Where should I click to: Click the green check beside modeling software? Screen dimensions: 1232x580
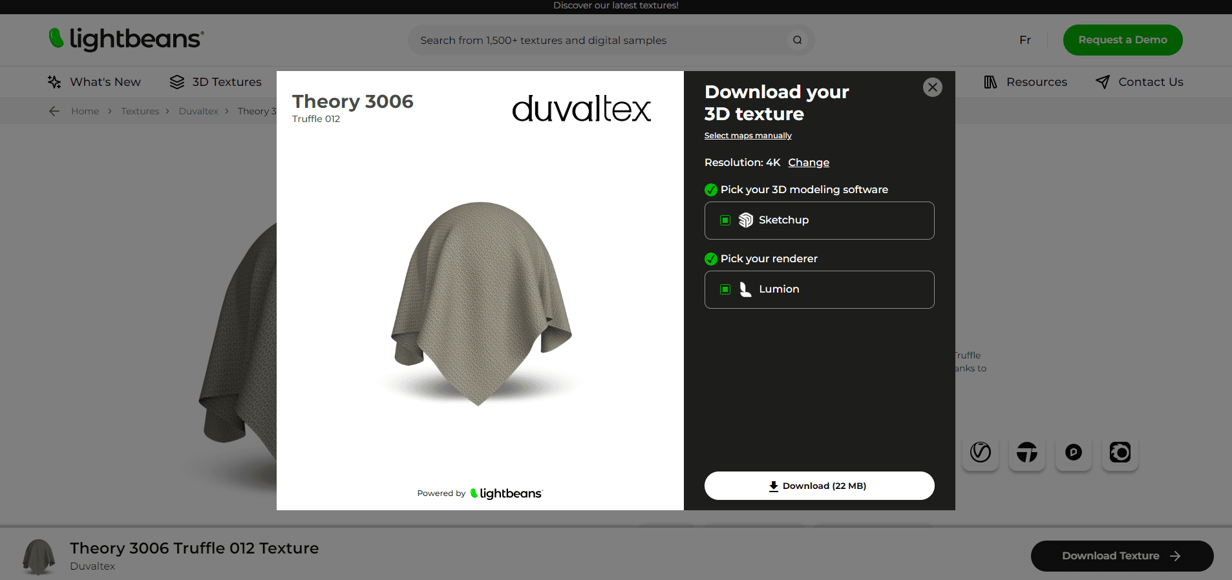click(x=711, y=190)
